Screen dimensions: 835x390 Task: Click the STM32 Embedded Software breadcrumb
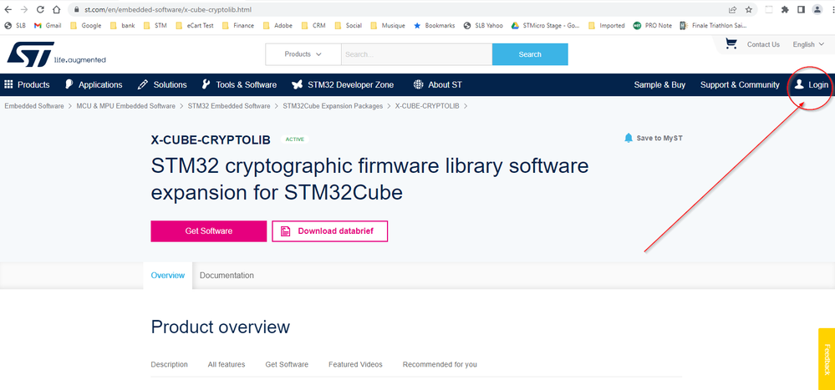[x=229, y=106]
